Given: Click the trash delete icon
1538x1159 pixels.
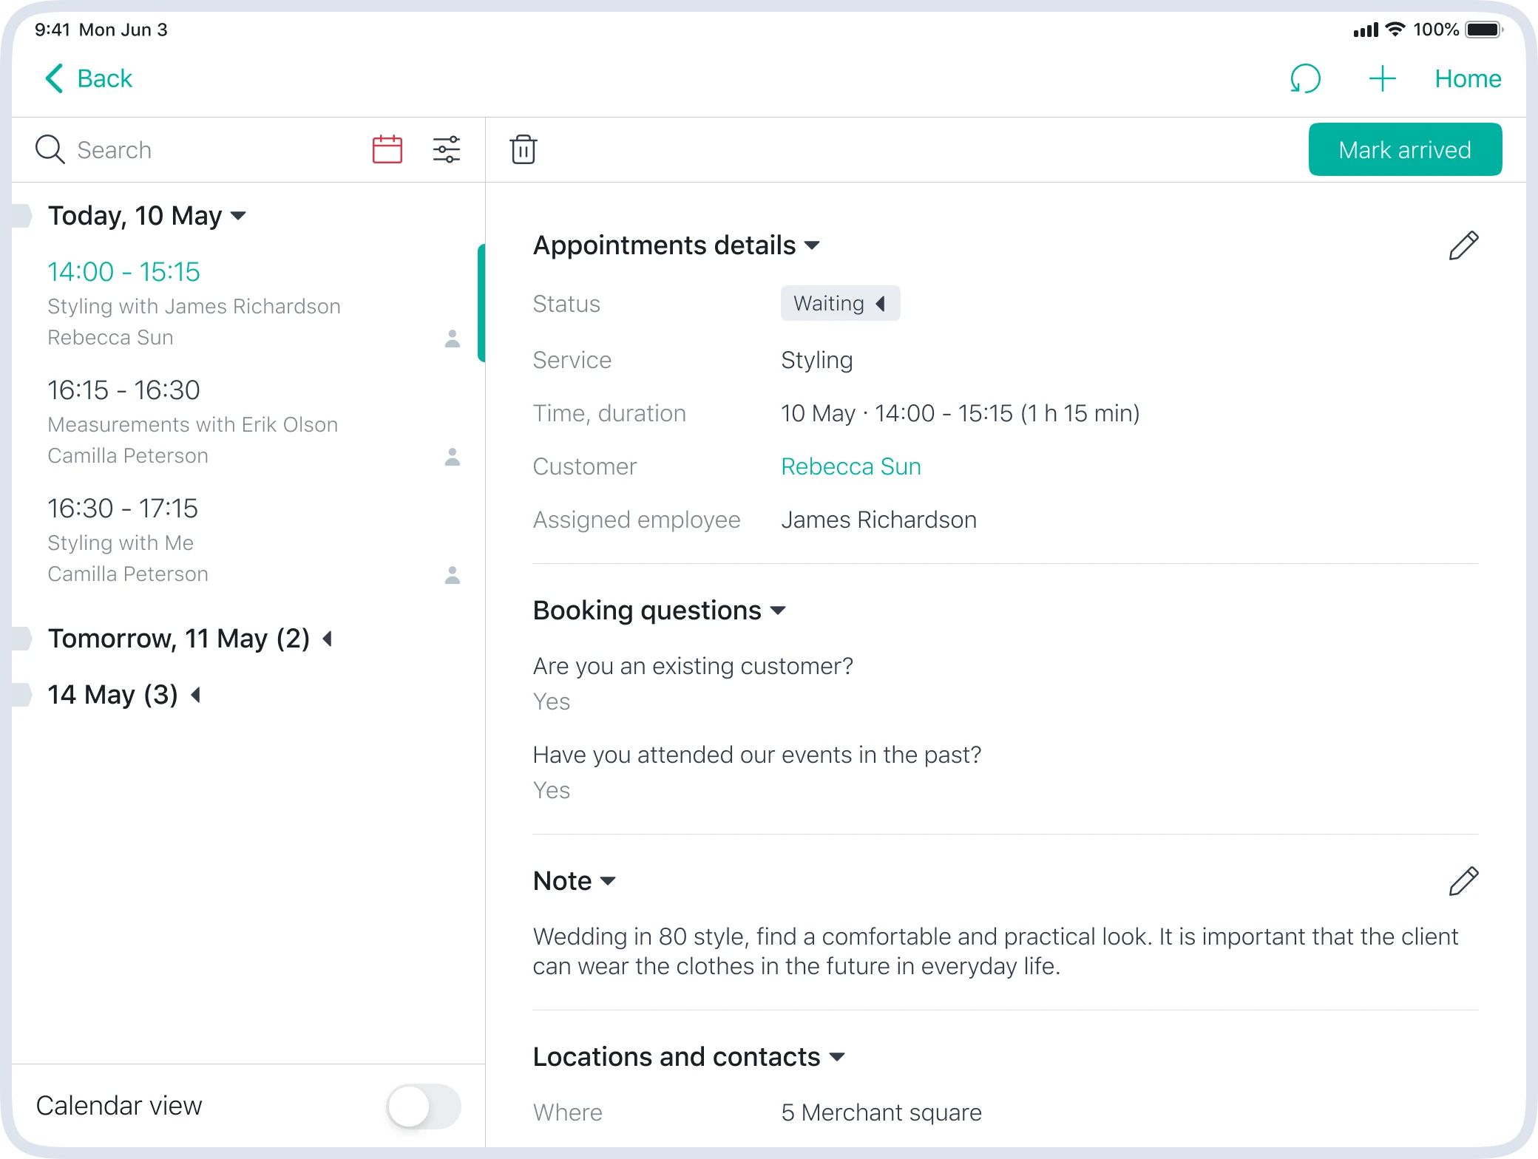Looking at the screenshot, I should pyautogui.click(x=524, y=149).
